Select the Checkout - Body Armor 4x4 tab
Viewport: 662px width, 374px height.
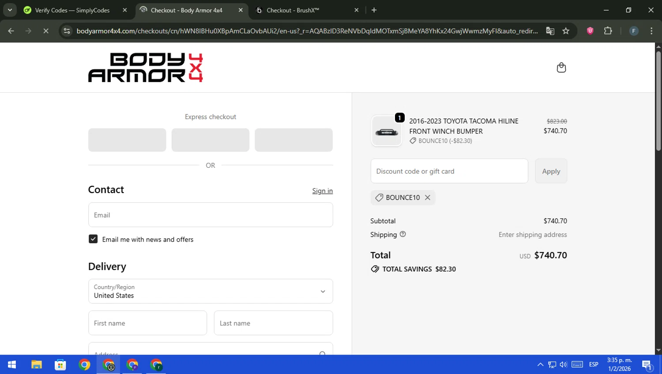[x=187, y=10]
